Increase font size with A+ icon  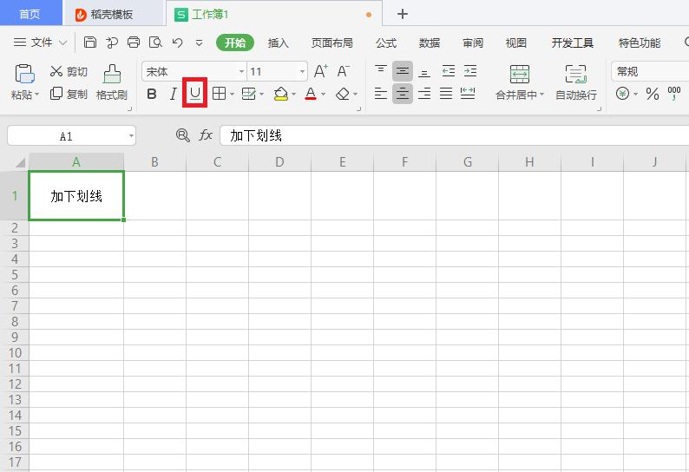321,71
